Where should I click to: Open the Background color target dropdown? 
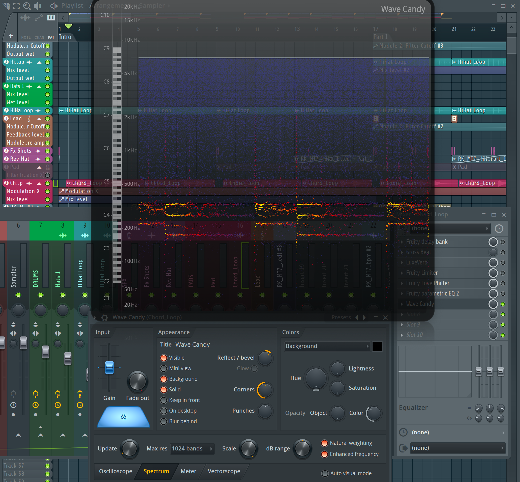click(x=327, y=346)
